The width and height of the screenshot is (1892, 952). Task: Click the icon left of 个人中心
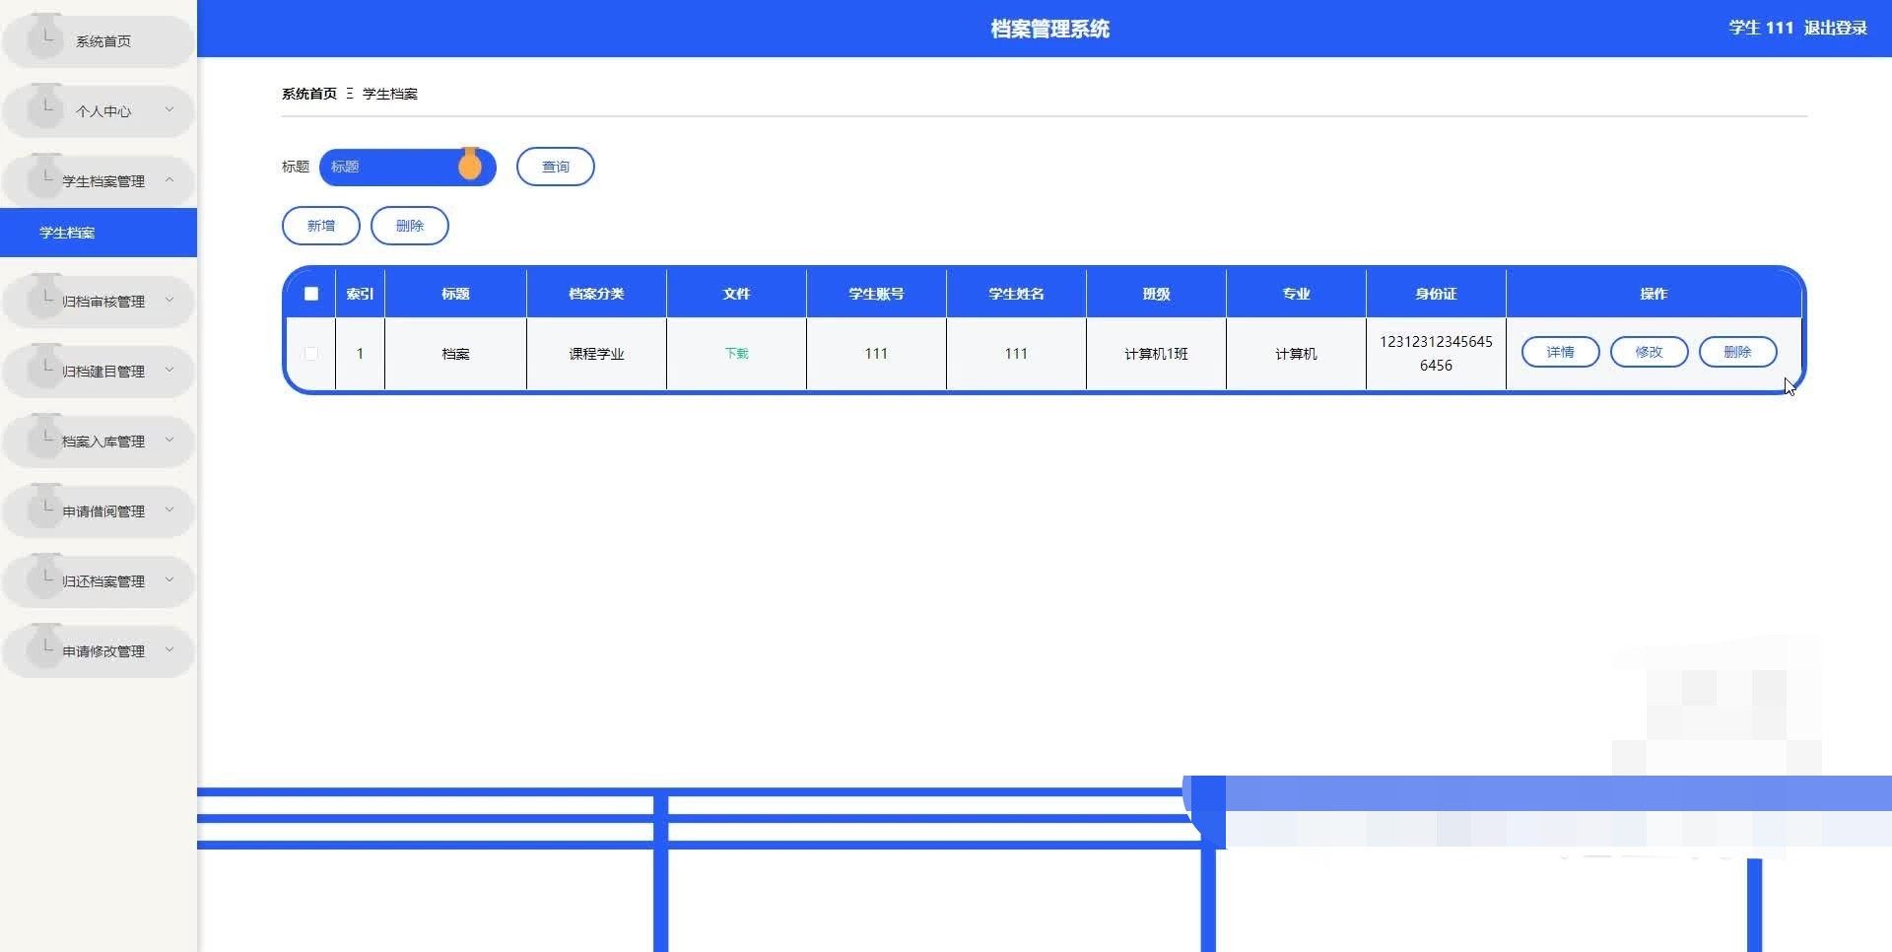(45, 107)
